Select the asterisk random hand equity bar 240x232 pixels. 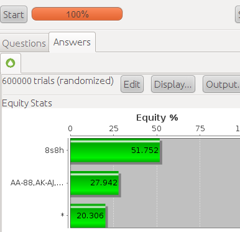(88, 216)
